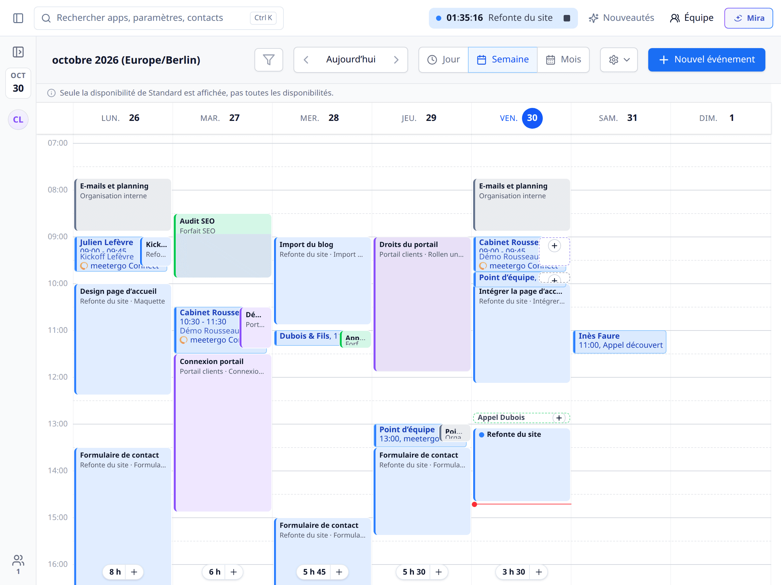
Task: Open the Design page d'accueil event
Action: [122, 339]
